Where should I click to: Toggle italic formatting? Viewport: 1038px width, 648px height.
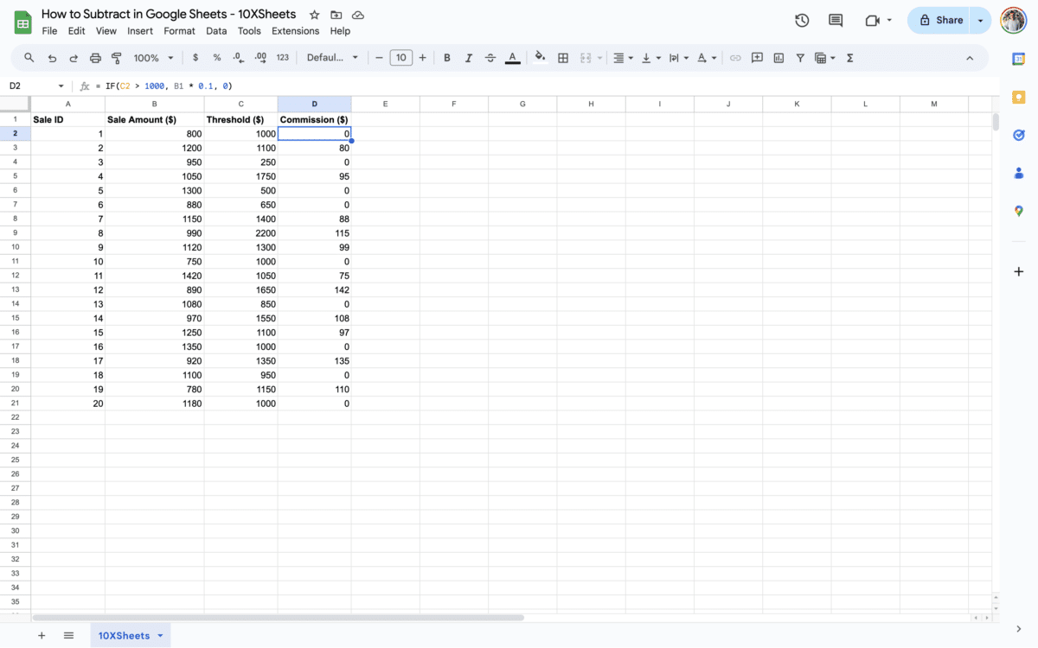coord(468,57)
